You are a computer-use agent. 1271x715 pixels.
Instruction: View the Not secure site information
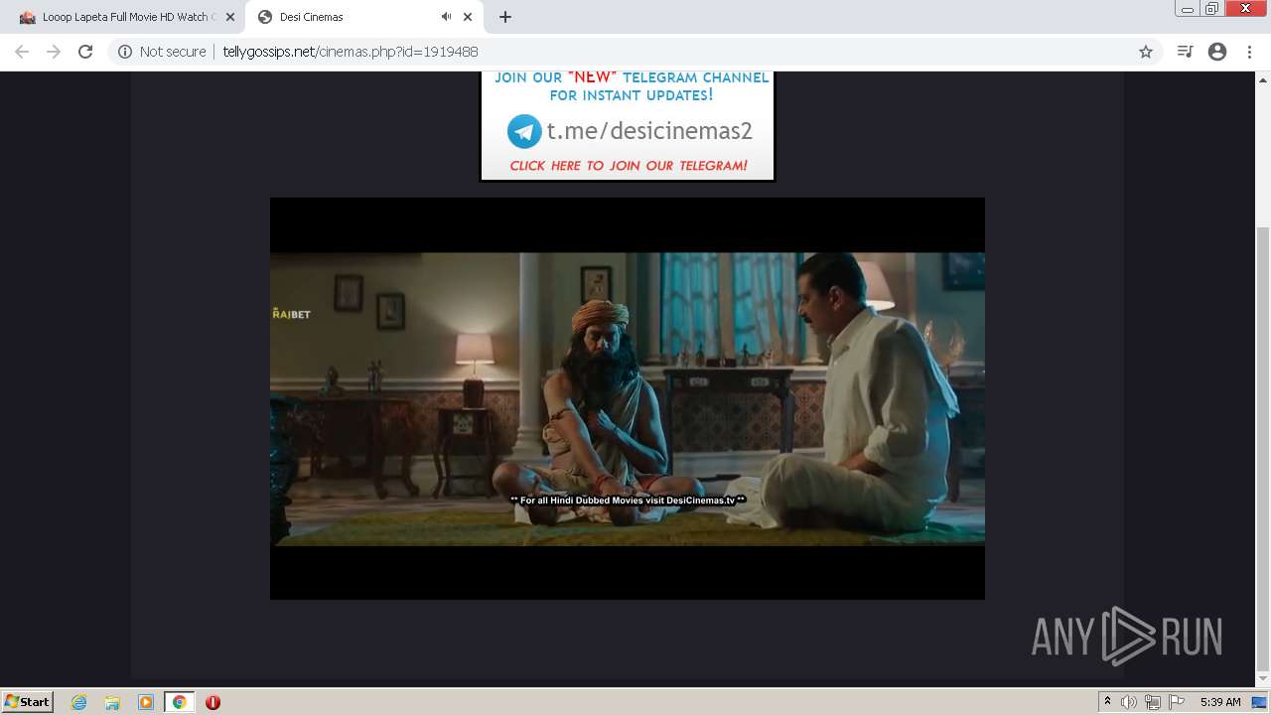point(162,52)
